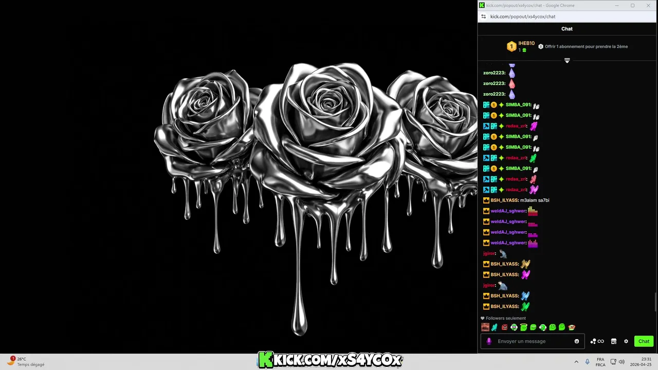Open chat settings gear
The image size is (658, 370).
click(x=626, y=341)
